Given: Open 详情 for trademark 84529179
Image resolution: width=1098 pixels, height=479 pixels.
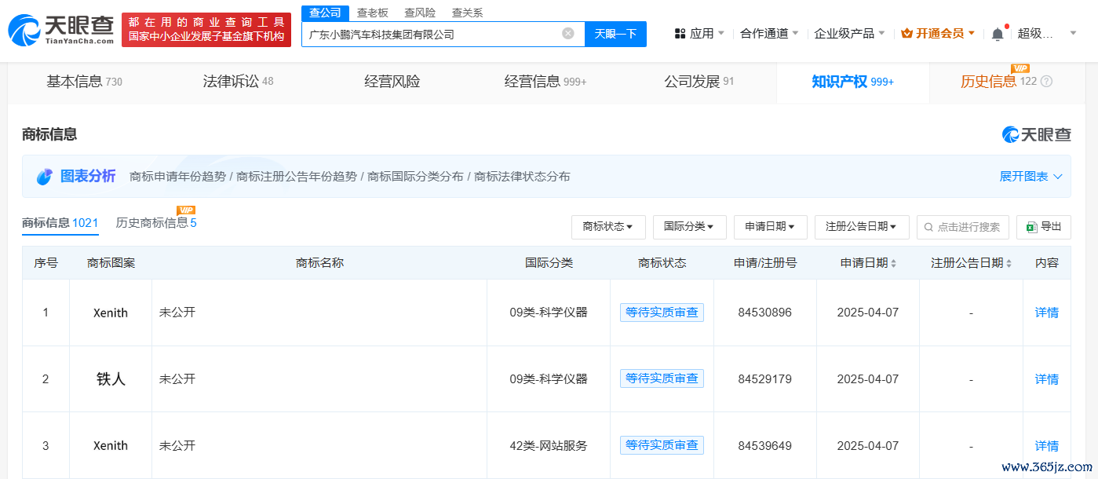Looking at the screenshot, I should coord(1046,379).
